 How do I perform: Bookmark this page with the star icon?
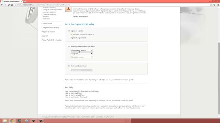click(211, 5)
